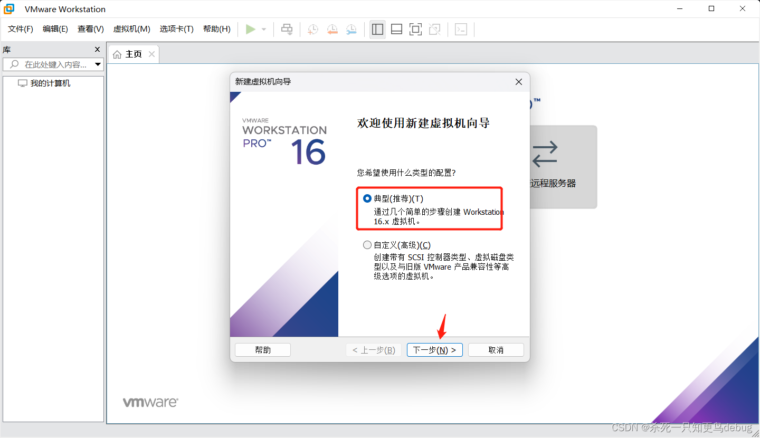The width and height of the screenshot is (760, 438).
Task: Open the 编辑(E) menu
Action: click(x=55, y=29)
